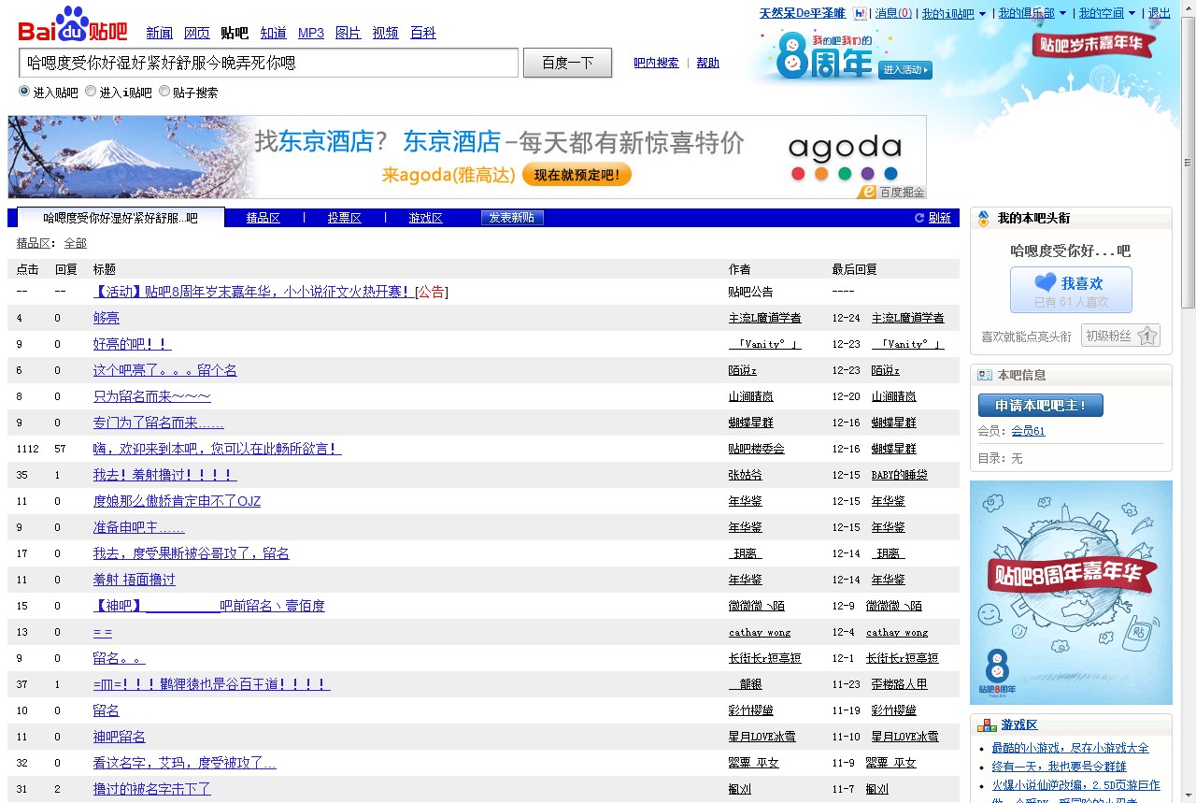Open the thread titled 神吧留名

[120, 737]
